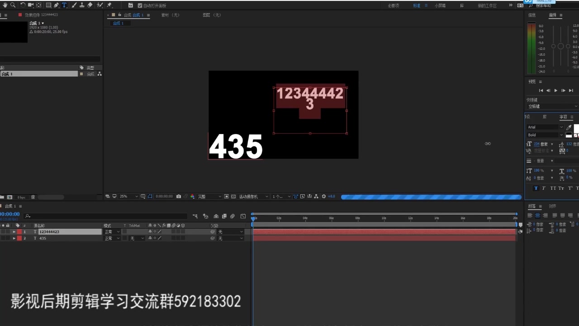This screenshot has width=579, height=326.
Task: Select the Puppet Pin tool
Action: tap(109, 5)
